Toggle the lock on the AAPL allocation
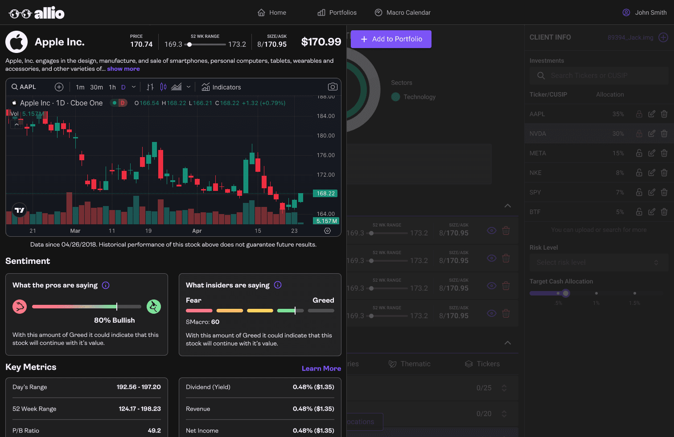This screenshot has width=674, height=437. coord(639,114)
